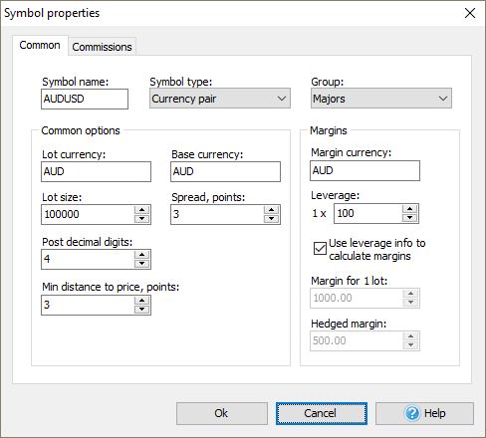Click the Help button with question icon

(x=424, y=413)
